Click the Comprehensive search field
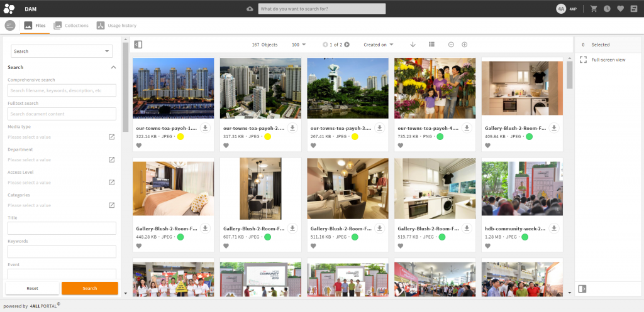This screenshot has height=312, width=644. point(62,90)
